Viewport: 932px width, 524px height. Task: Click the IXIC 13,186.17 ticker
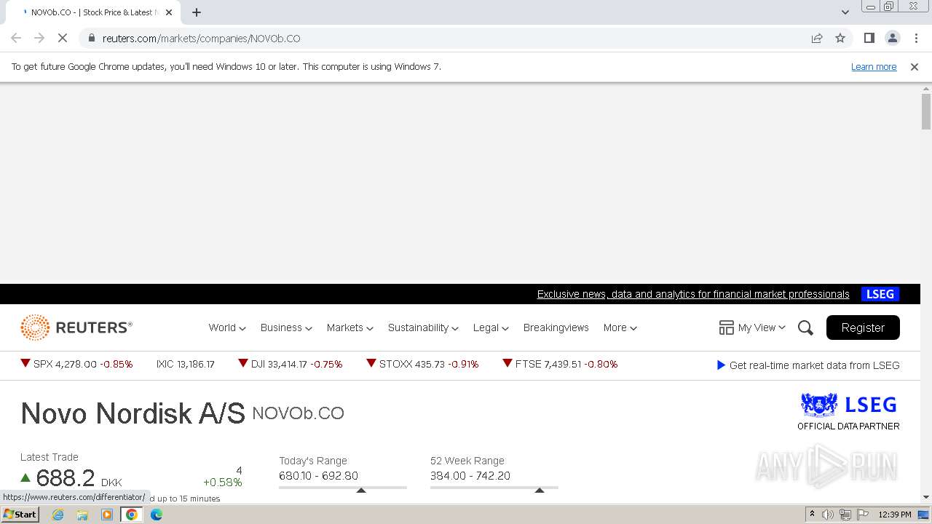point(185,364)
